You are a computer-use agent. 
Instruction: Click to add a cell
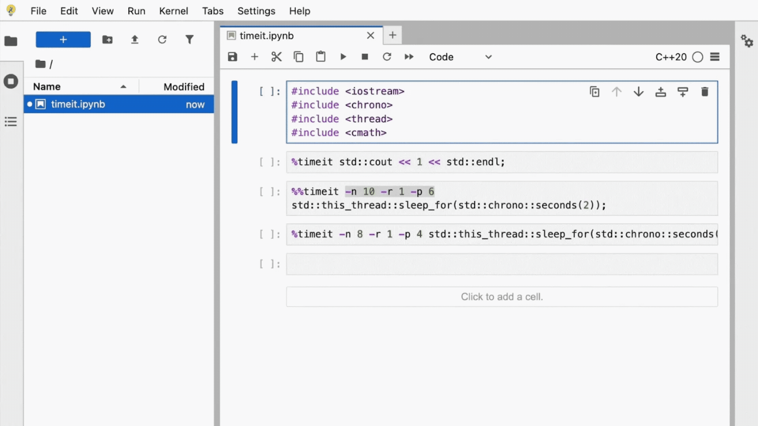click(502, 297)
